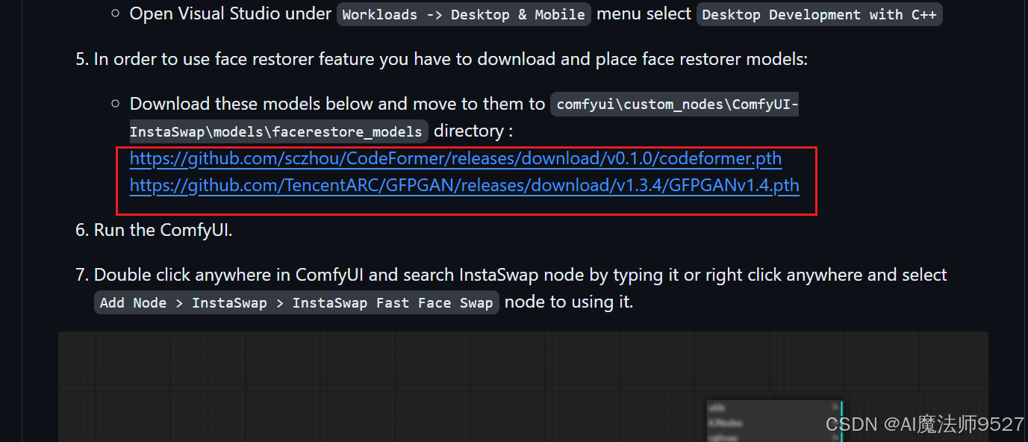Click 'Open Visual Studio under' text
Viewport: 1028px width, 442px height.
(231, 13)
